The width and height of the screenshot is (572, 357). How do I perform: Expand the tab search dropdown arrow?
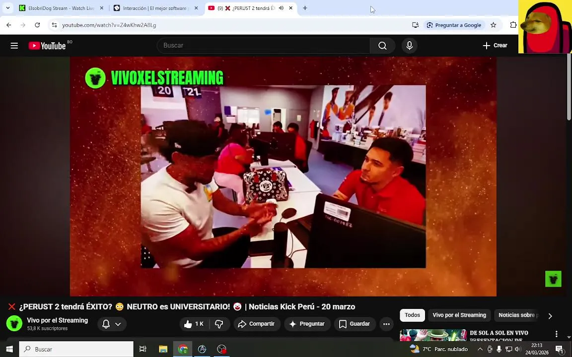pyautogui.click(x=7, y=8)
